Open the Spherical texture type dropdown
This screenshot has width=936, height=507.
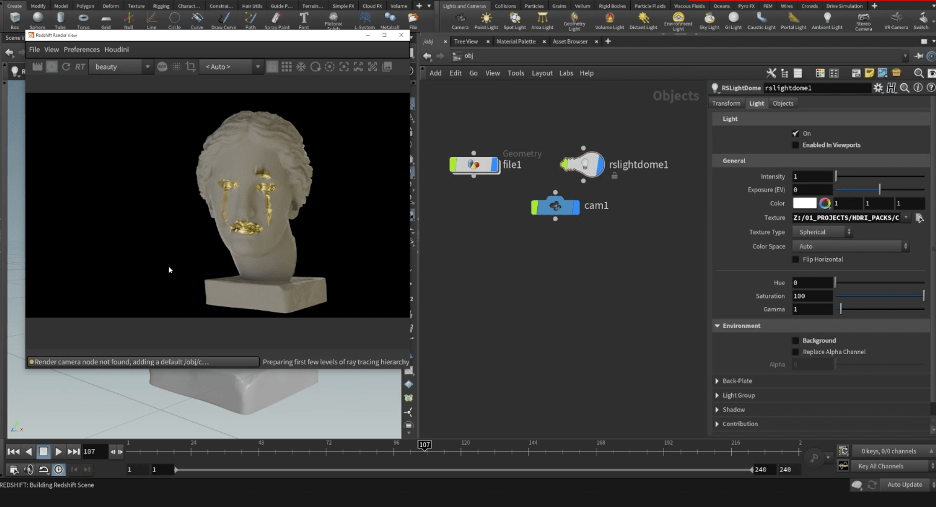tap(848, 231)
